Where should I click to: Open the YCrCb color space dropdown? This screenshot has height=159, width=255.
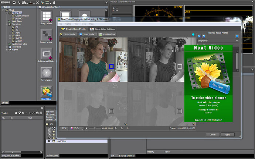76,128
